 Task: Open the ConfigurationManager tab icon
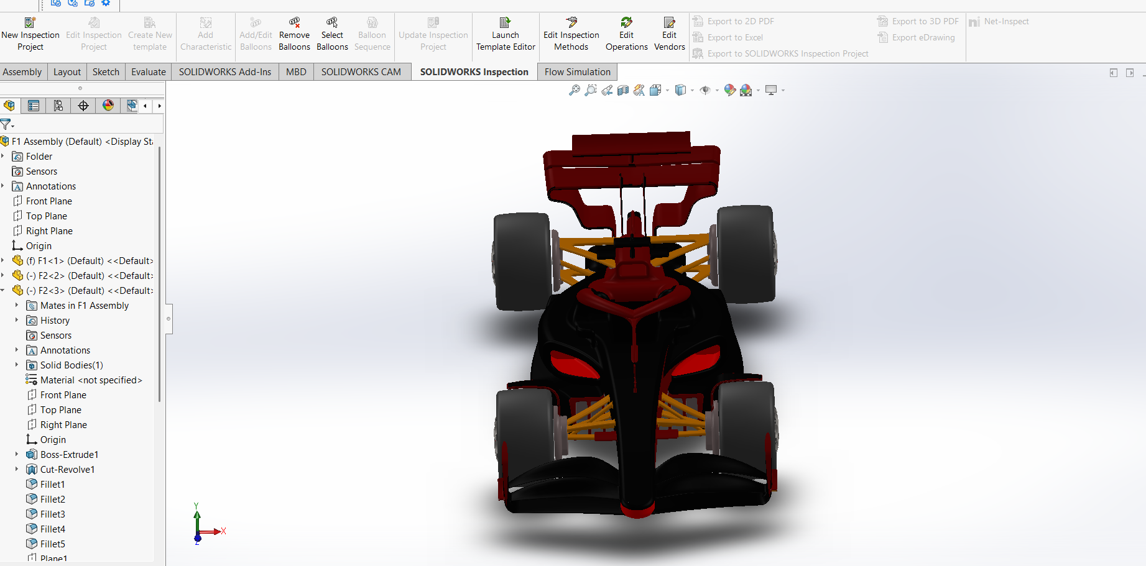point(58,106)
